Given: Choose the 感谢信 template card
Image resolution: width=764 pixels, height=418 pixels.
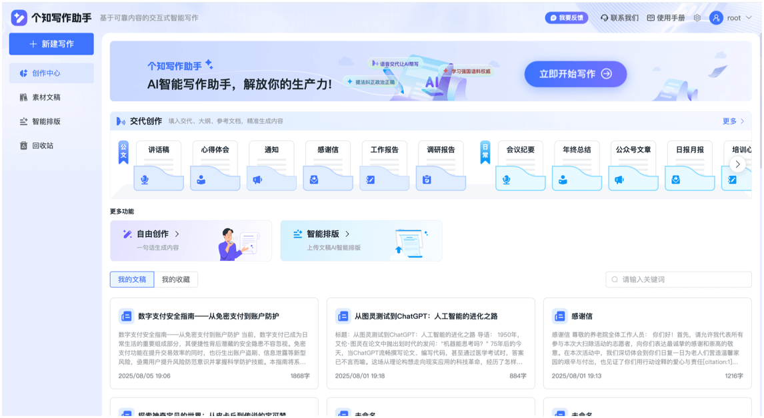Looking at the screenshot, I should click(x=327, y=165).
